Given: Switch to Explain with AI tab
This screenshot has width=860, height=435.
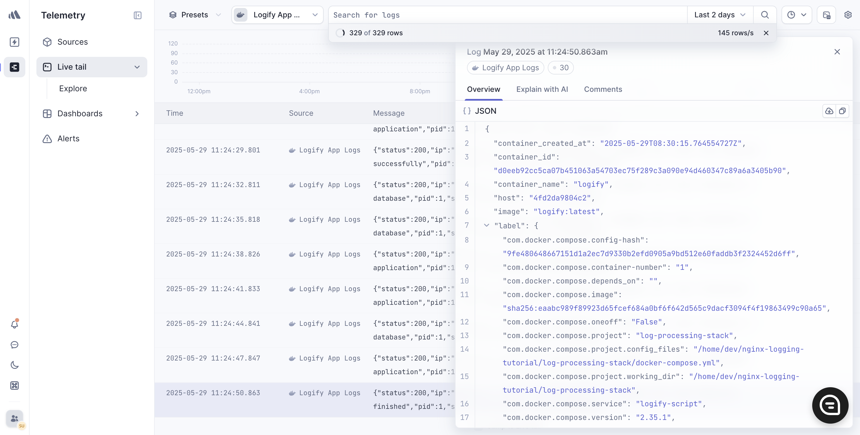Looking at the screenshot, I should [542, 90].
